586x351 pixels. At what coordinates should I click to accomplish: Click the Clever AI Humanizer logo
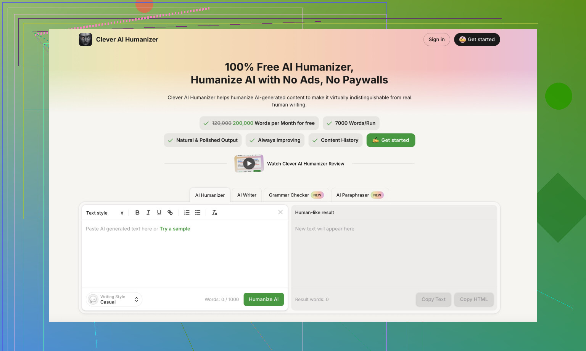pyautogui.click(x=85, y=40)
